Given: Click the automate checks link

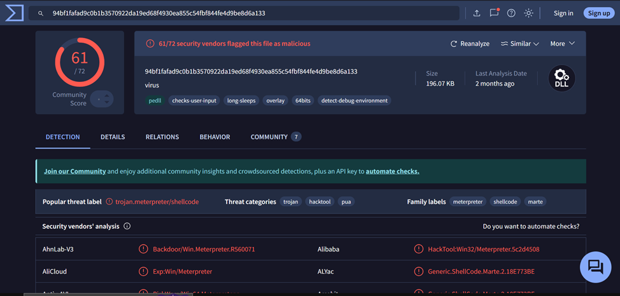Looking at the screenshot, I should 392,172.
